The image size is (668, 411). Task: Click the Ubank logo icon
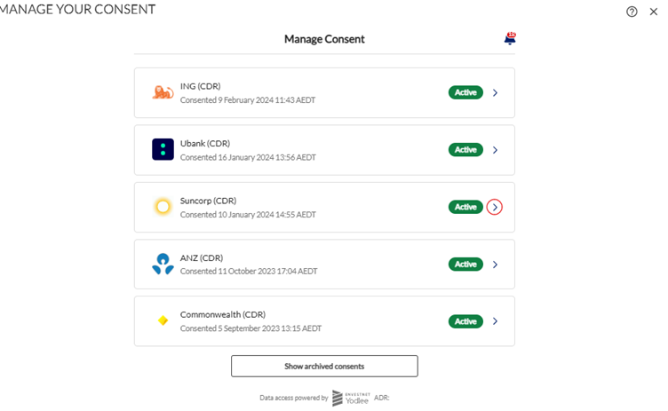tap(163, 149)
